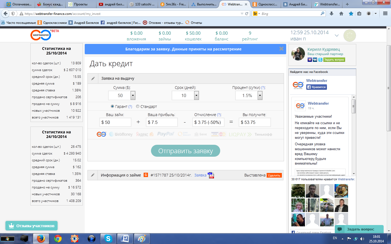The width and height of the screenshot is (391, 244).
Task: Open the Процент rate dropdown arrow
Action: 260,95
